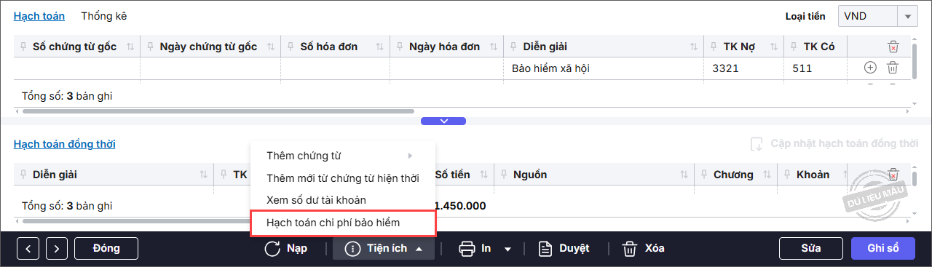Select Xem số dư tài khoản
This screenshot has height=267, width=932.
coord(342,199)
